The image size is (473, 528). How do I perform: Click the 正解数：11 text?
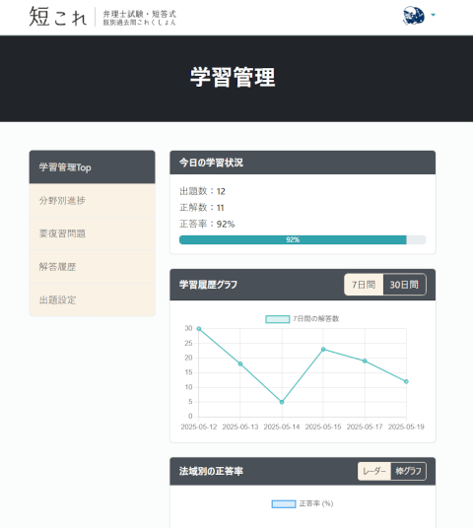click(201, 208)
